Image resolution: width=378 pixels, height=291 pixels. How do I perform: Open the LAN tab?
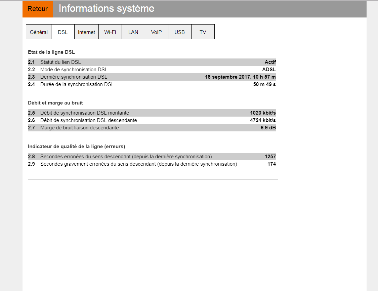pos(133,32)
